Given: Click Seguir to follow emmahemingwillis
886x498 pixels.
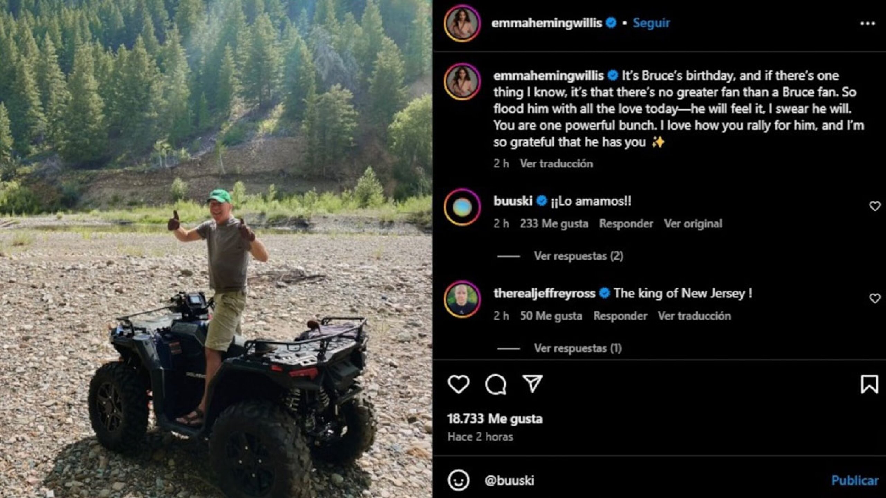Looking at the screenshot, I should coord(651,23).
